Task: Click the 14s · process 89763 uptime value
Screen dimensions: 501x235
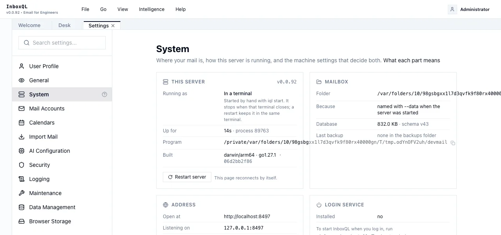Action: tap(246, 131)
